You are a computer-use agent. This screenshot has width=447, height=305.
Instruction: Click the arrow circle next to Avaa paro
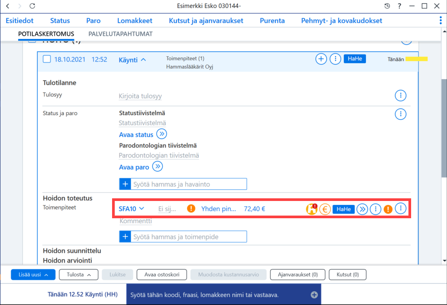(157, 166)
